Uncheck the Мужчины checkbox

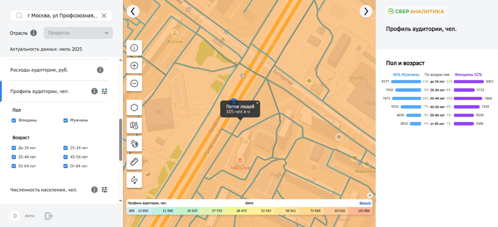click(x=66, y=120)
